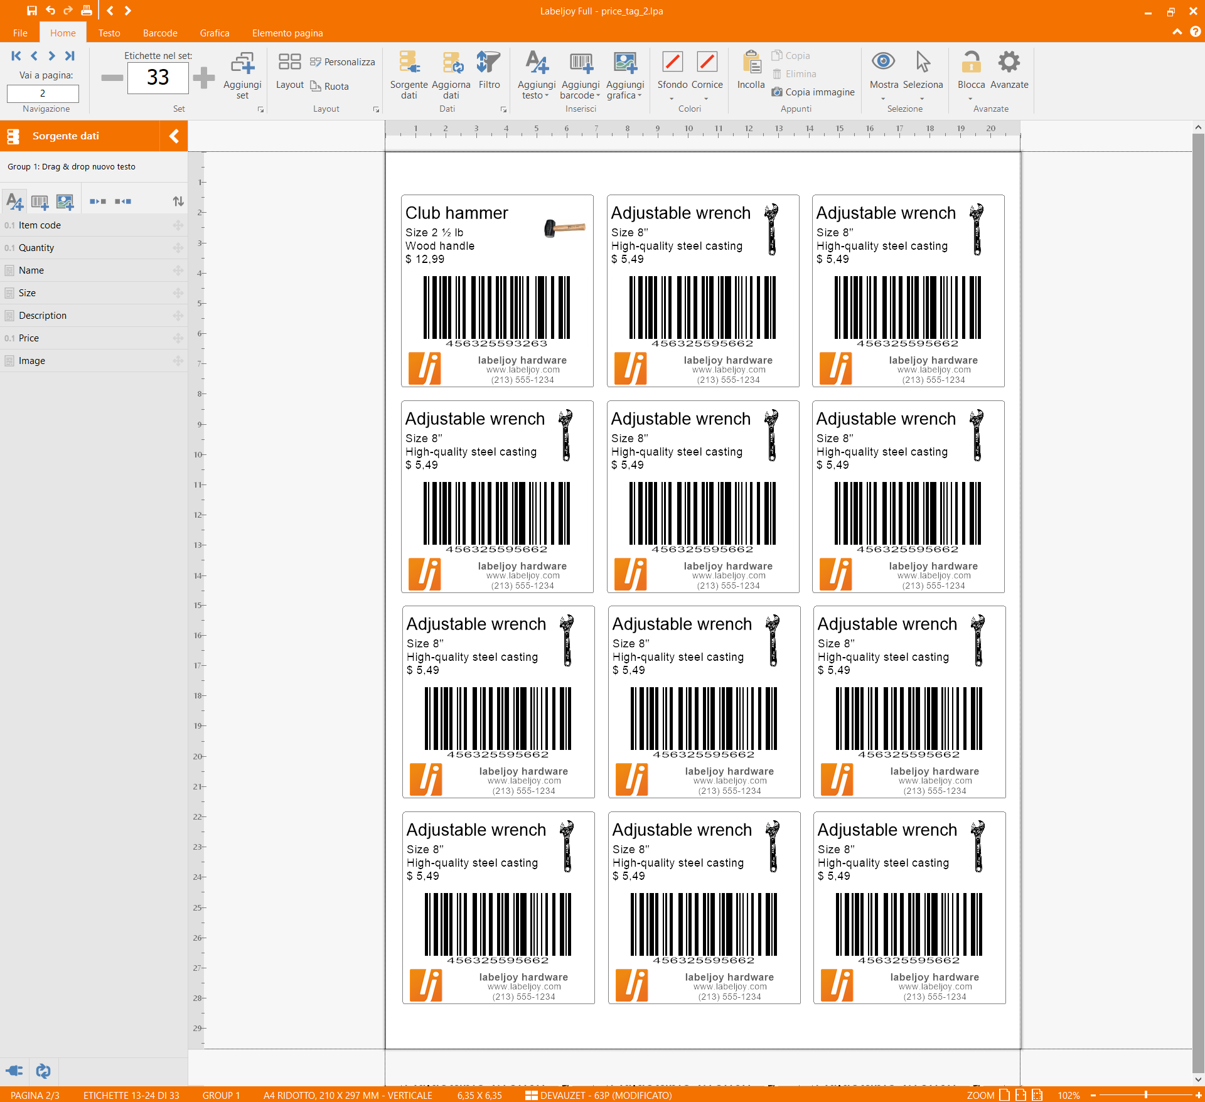Toggle field sort order arrows
The height and width of the screenshot is (1102, 1205).
(178, 201)
